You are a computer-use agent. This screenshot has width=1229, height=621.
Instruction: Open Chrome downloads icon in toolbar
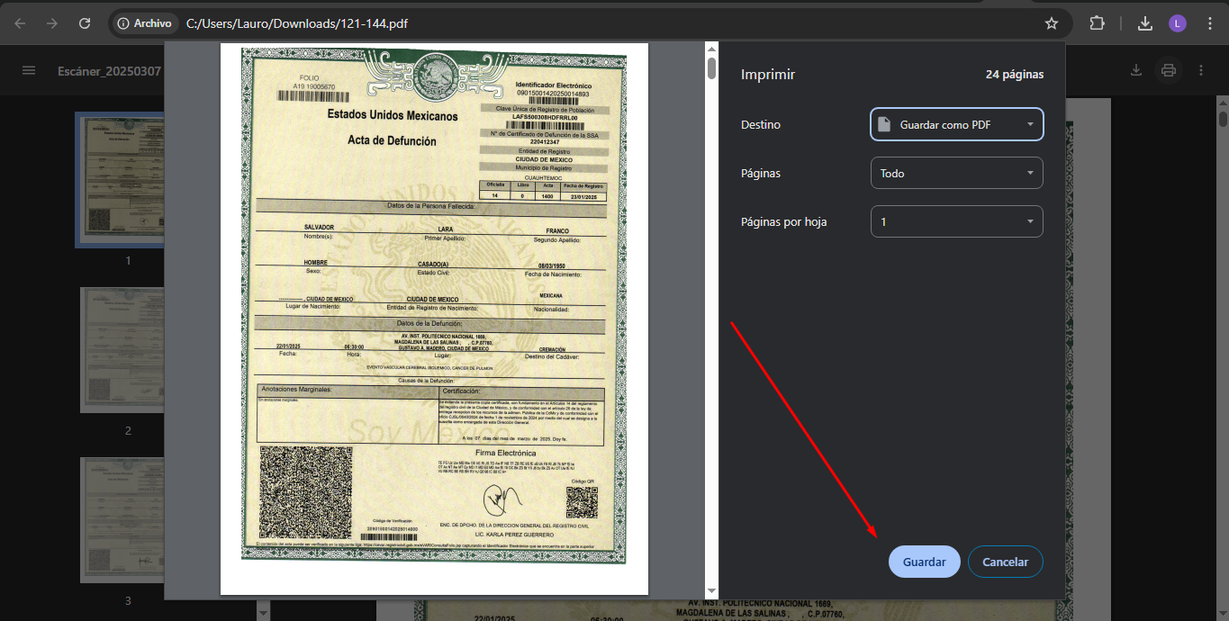click(x=1144, y=23)
